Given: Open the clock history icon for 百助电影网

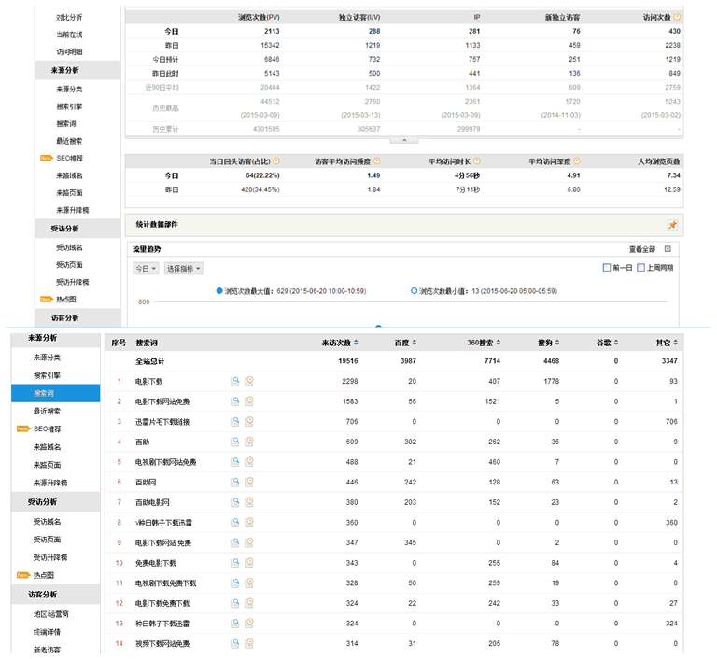Looking at the screenshot, I should [x=249, y=501].
